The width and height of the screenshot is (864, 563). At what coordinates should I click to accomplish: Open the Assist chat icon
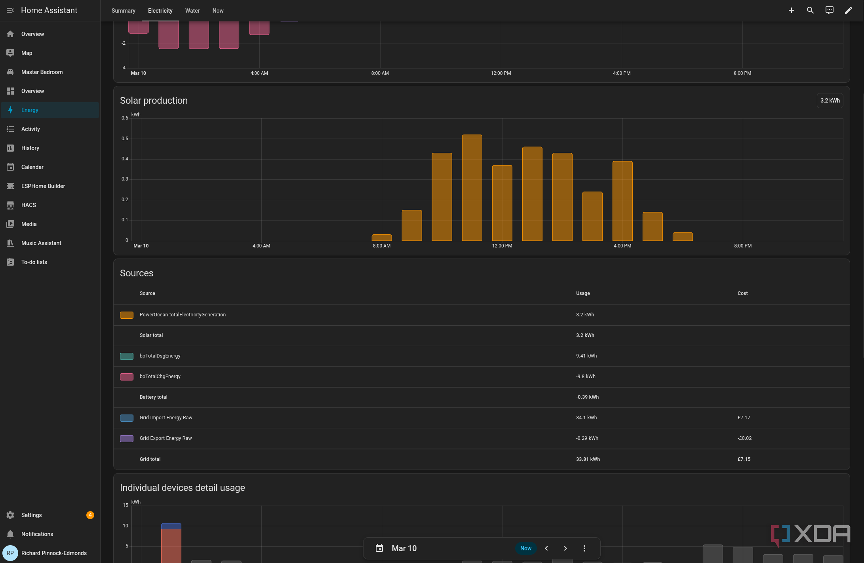pos(829,10)
